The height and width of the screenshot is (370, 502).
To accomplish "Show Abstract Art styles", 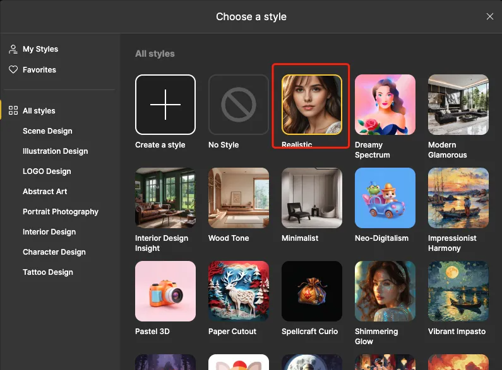I will click(x=45, y=192).
